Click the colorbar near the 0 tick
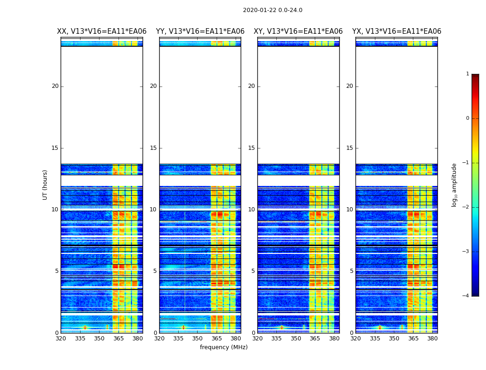This screenshot has width=486, height=370. point(475,118)
